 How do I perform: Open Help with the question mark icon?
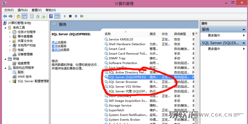(x=51, y=16)
